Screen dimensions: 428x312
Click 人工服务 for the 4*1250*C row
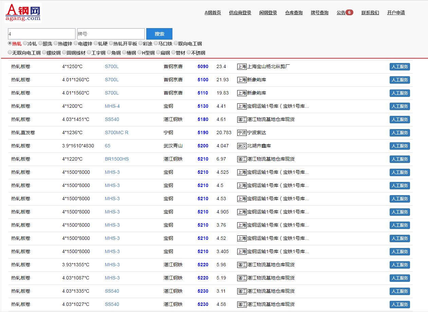point(399,67)
